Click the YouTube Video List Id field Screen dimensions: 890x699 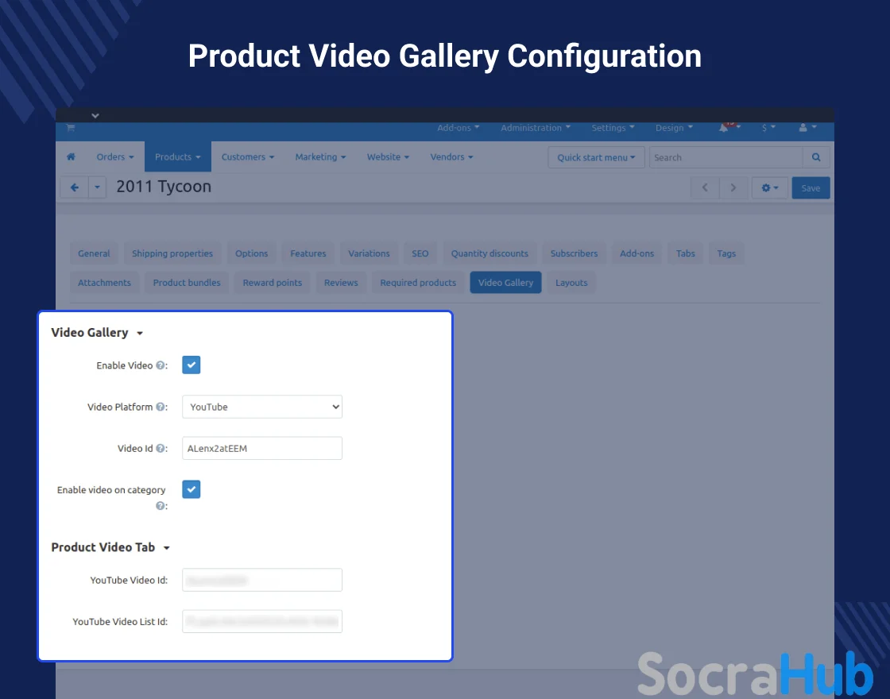(262, 621)
